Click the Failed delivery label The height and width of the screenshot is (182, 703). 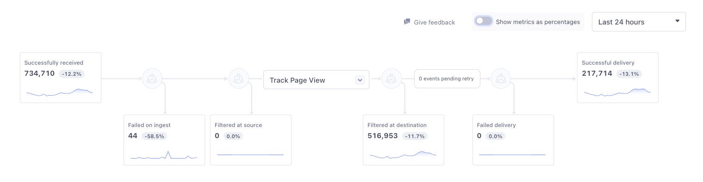496,125
